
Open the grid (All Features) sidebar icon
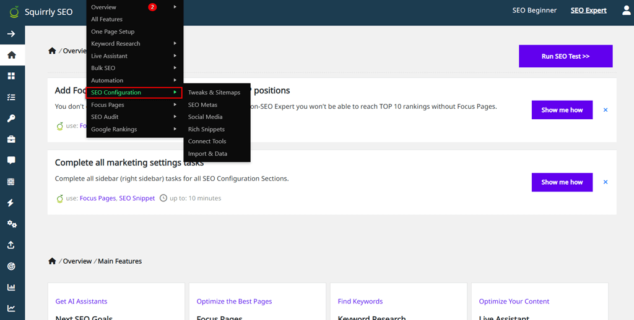click(x=11, y=76)
